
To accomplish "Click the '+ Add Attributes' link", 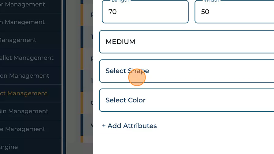I will pyautogui.click(x=129, y=126).
